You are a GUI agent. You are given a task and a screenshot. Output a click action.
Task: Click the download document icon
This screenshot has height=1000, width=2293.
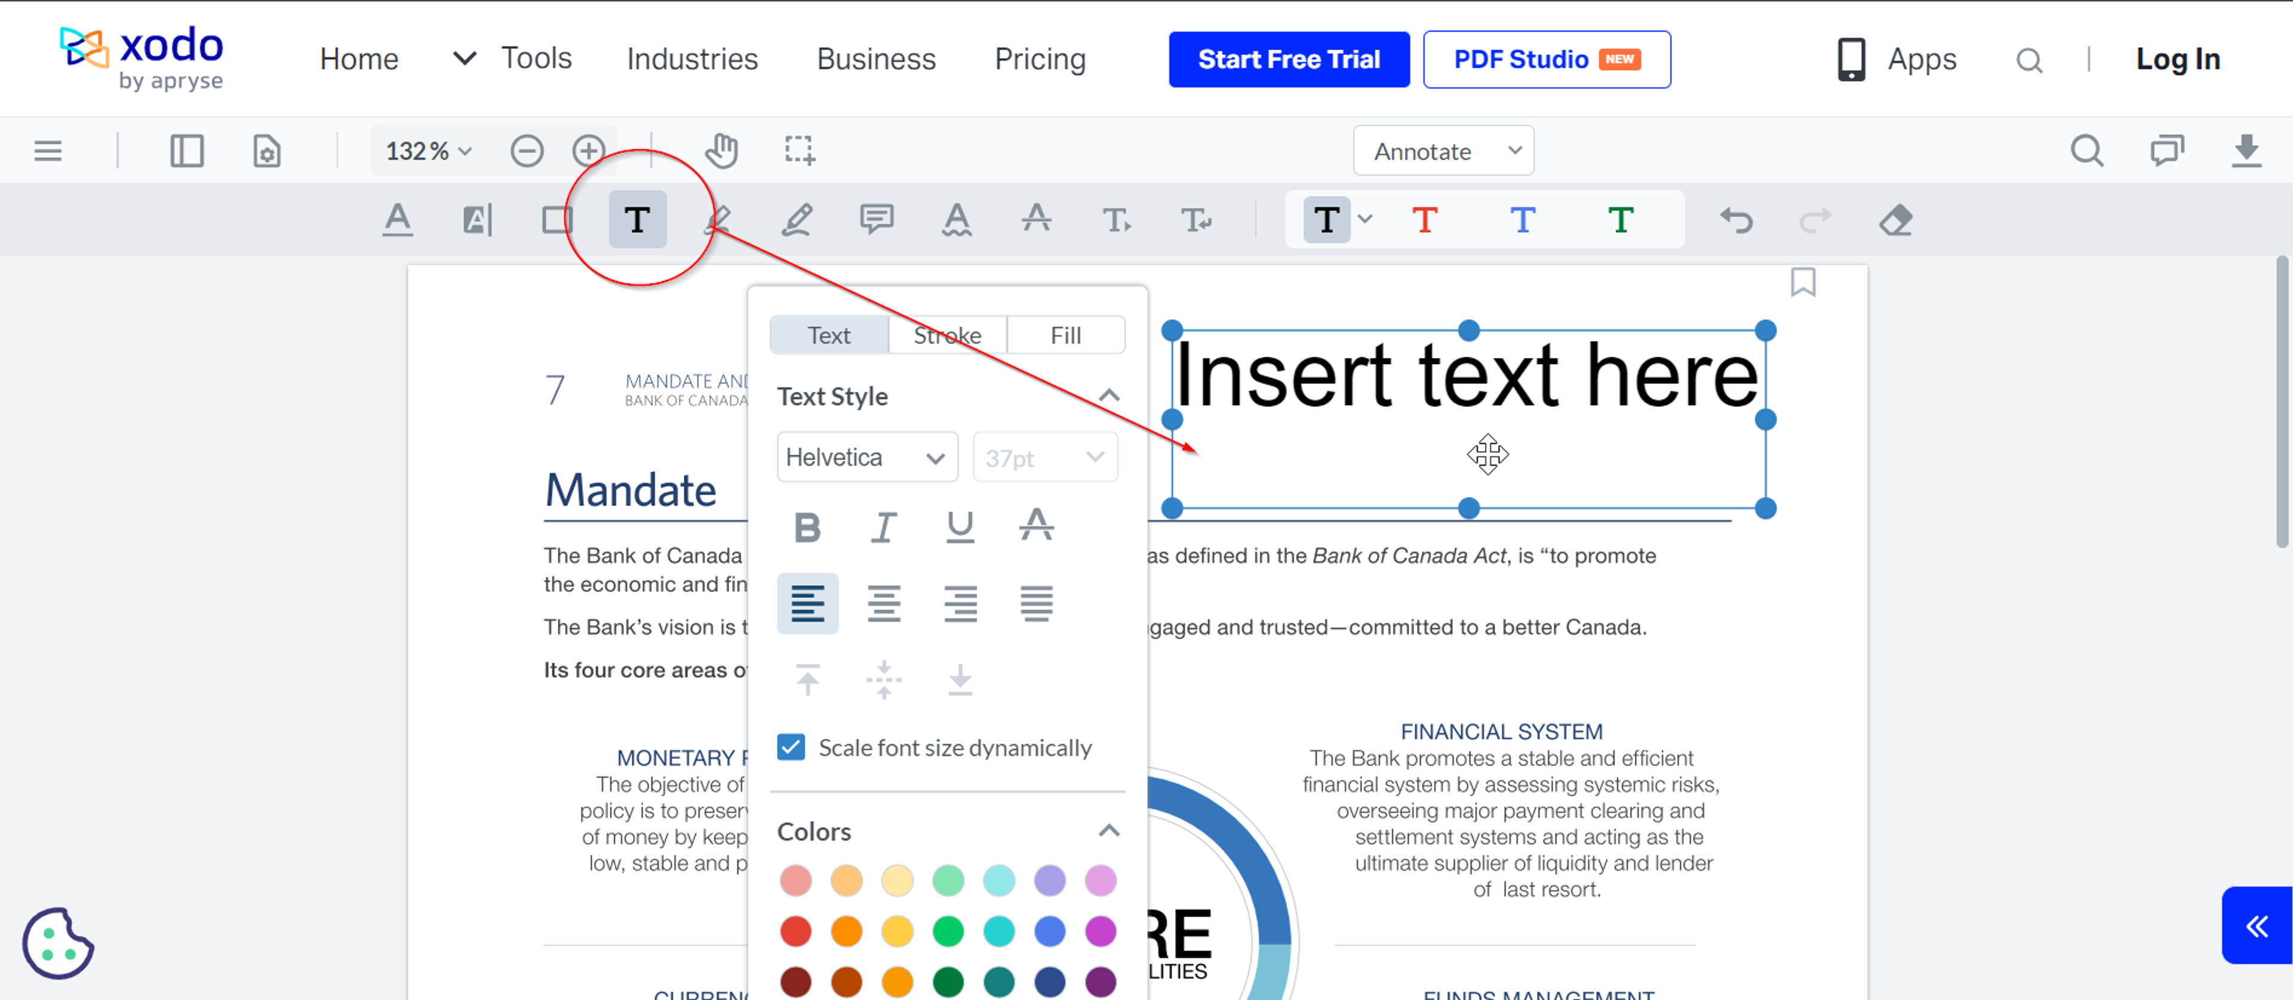point(2246,151)
